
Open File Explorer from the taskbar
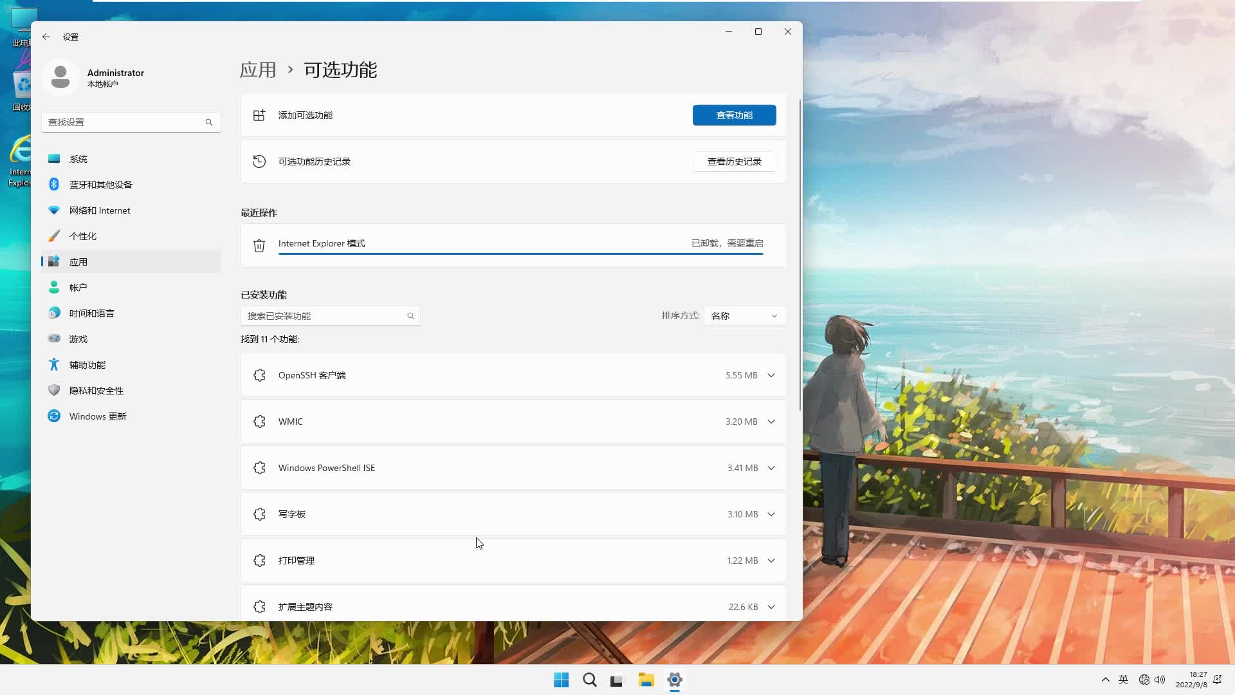pos(646,680)
